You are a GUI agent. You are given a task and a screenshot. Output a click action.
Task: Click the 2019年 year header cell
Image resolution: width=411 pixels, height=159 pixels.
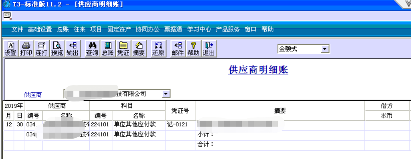[x=14, y=106]
